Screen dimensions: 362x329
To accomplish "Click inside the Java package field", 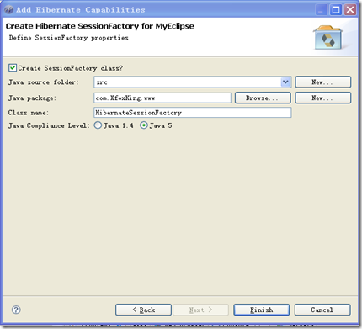I will (162, 98).
